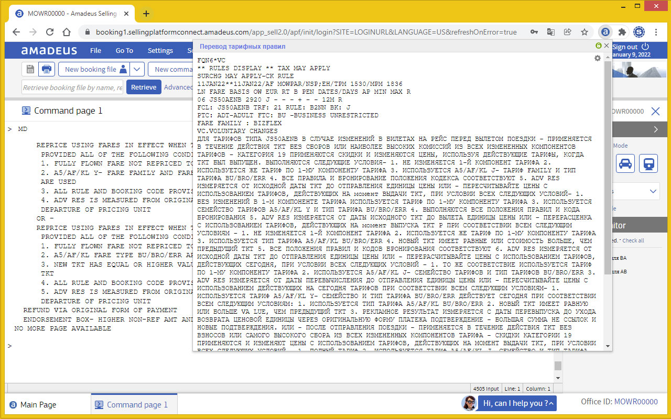Open the Chrome extensions puzzle icon
671x419 pixels.
pyautogui.click(x=622, y=32)
